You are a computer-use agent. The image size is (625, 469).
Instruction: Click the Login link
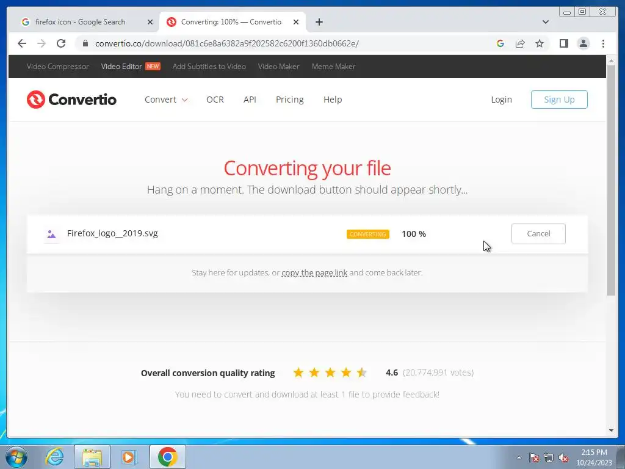[501, 100]
